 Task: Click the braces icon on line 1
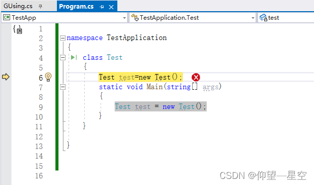(x=18, y=29)
